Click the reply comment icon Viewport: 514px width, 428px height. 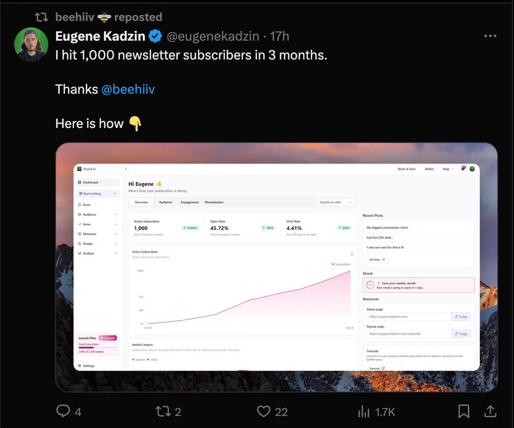point(63,411)
